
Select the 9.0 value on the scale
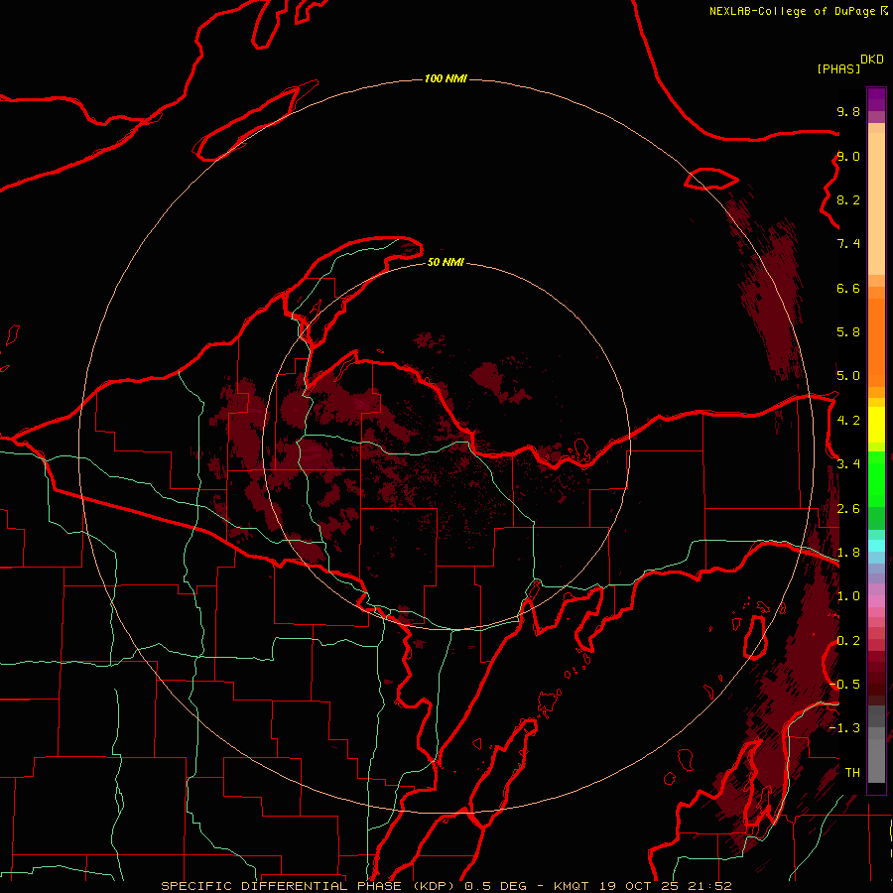[848, 156]
